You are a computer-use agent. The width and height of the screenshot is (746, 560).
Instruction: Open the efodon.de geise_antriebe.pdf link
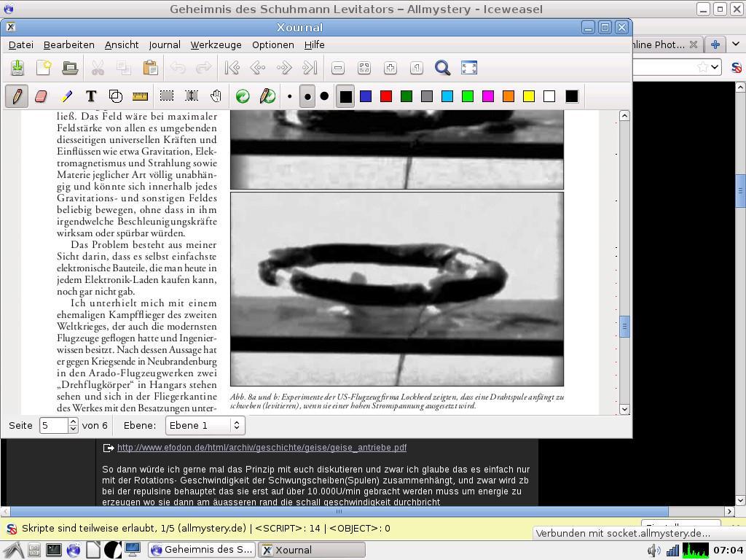pyautogui.click(x=262, y=448)
